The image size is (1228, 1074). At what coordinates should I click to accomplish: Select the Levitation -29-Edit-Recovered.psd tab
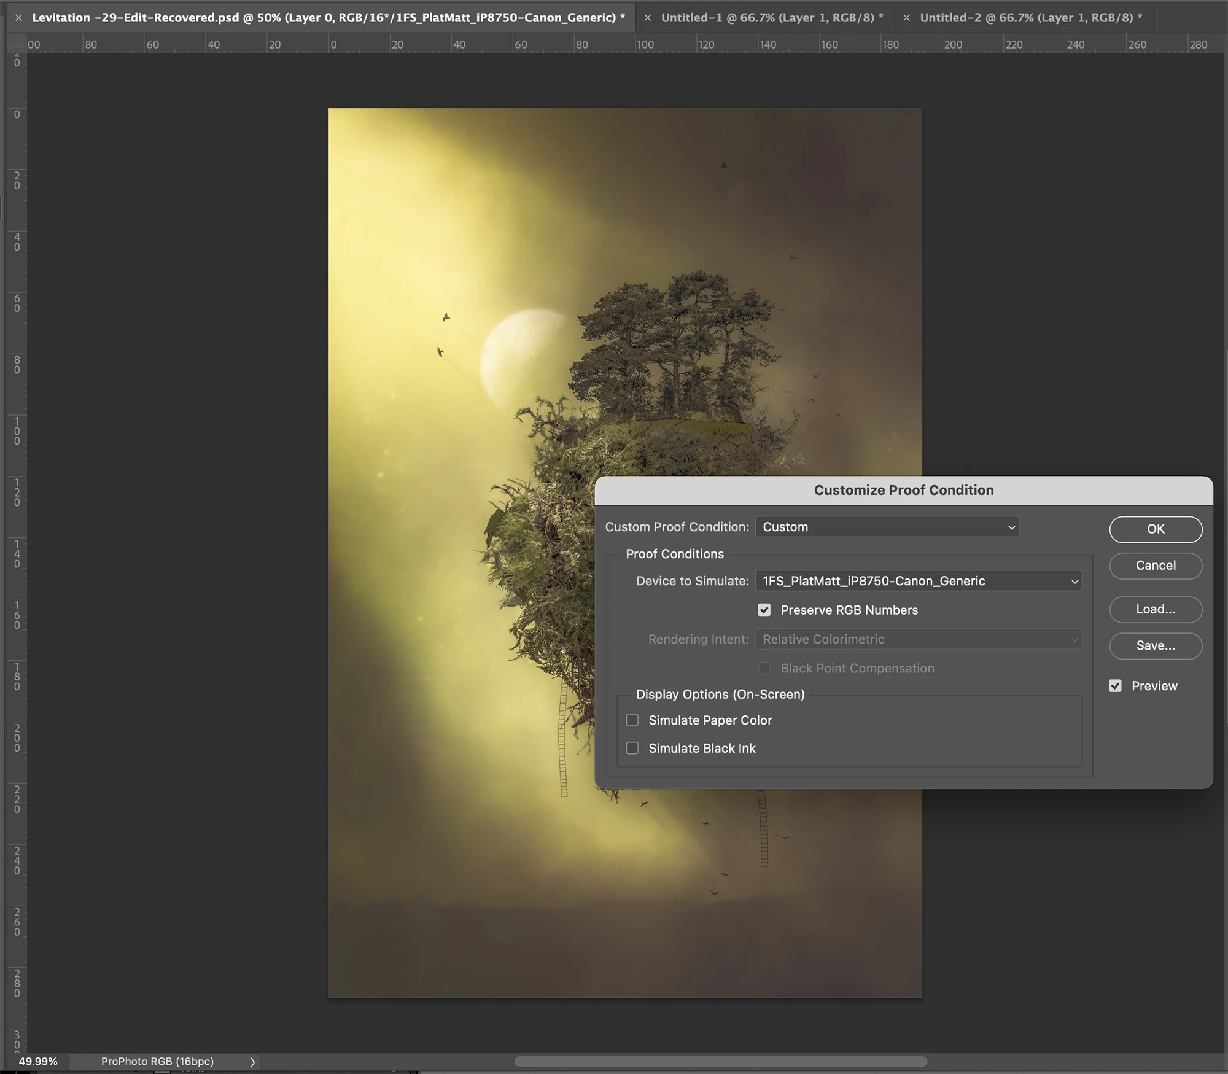[328, 18]
